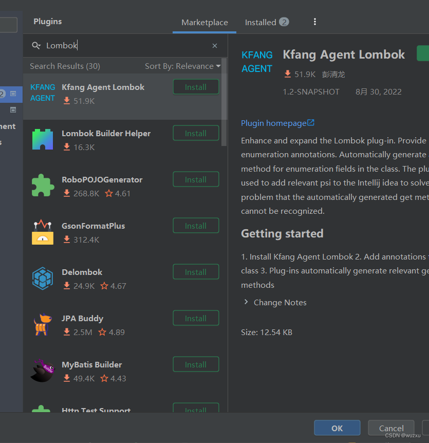This screenshot has width=429, height=443.
Task: Click the Getting started heading
Action: pos(282,234)
